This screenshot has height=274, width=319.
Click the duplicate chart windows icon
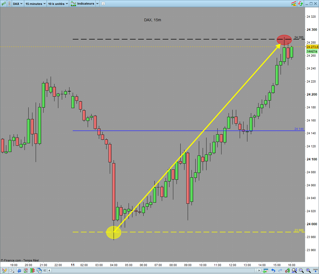click(x=39, y=270)
